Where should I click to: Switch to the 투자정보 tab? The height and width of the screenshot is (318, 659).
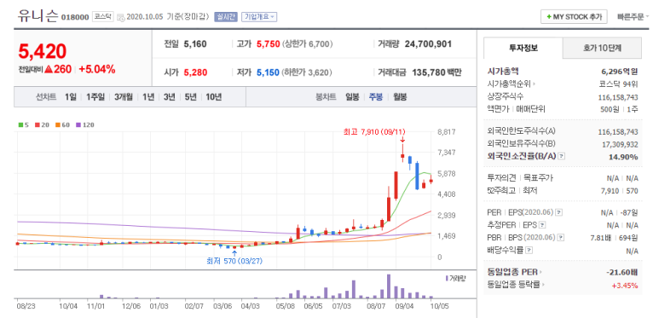pos(523,48)
